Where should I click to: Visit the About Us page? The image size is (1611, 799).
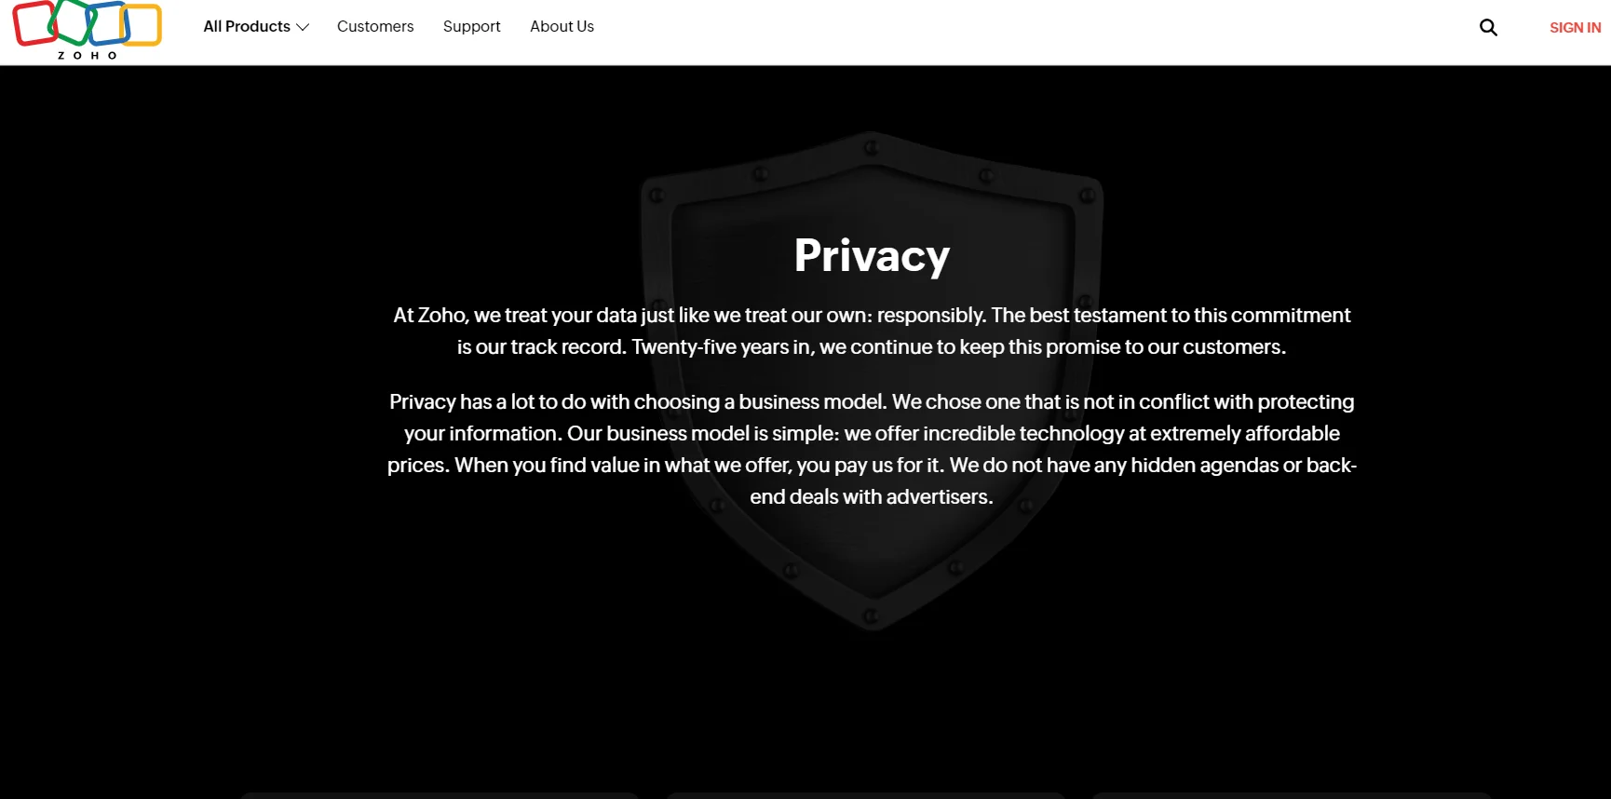tap(562, 26)
